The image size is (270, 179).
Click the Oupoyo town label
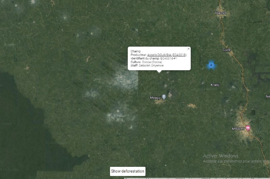(x=220, y=13)
